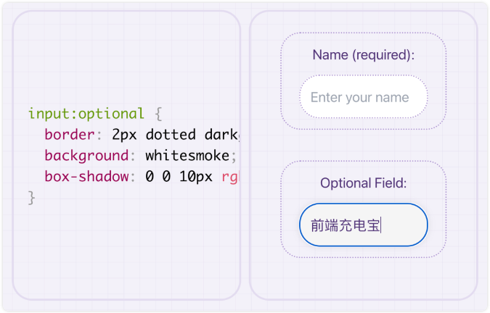Click the 前端充电宝 text inside the input

pos(346,225)
